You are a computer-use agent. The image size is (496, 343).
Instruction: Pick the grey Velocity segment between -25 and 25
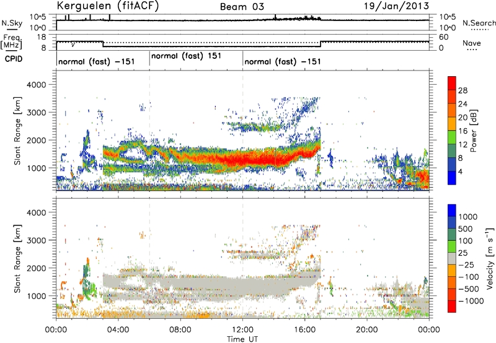click(x=452, y=258)
